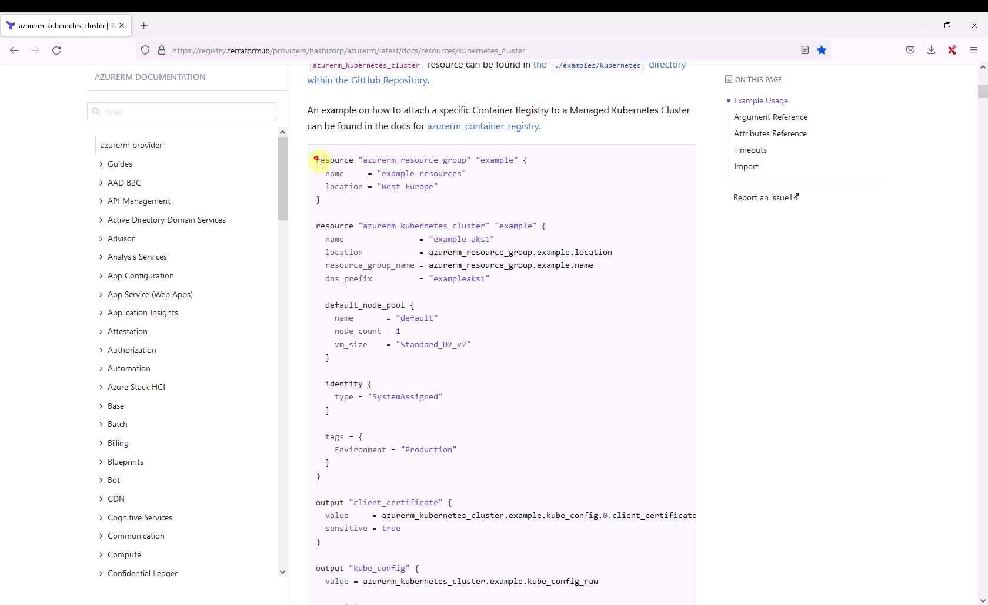The height and width of the screenshot is (605, 988).
Task: Reload the current page
Action: point(56,51)
